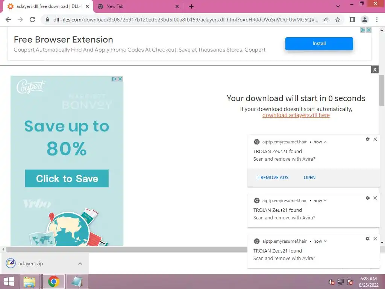The width and height of the screenshot is (385, 289).
Task: Dismiss the first TROJAN notification
Action: 375,139
